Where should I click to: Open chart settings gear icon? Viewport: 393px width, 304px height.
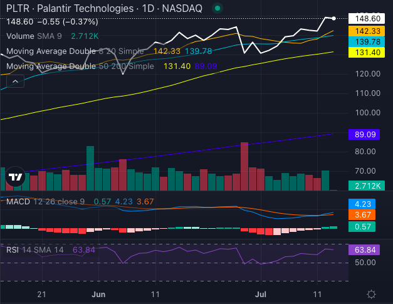coord(371,294)
